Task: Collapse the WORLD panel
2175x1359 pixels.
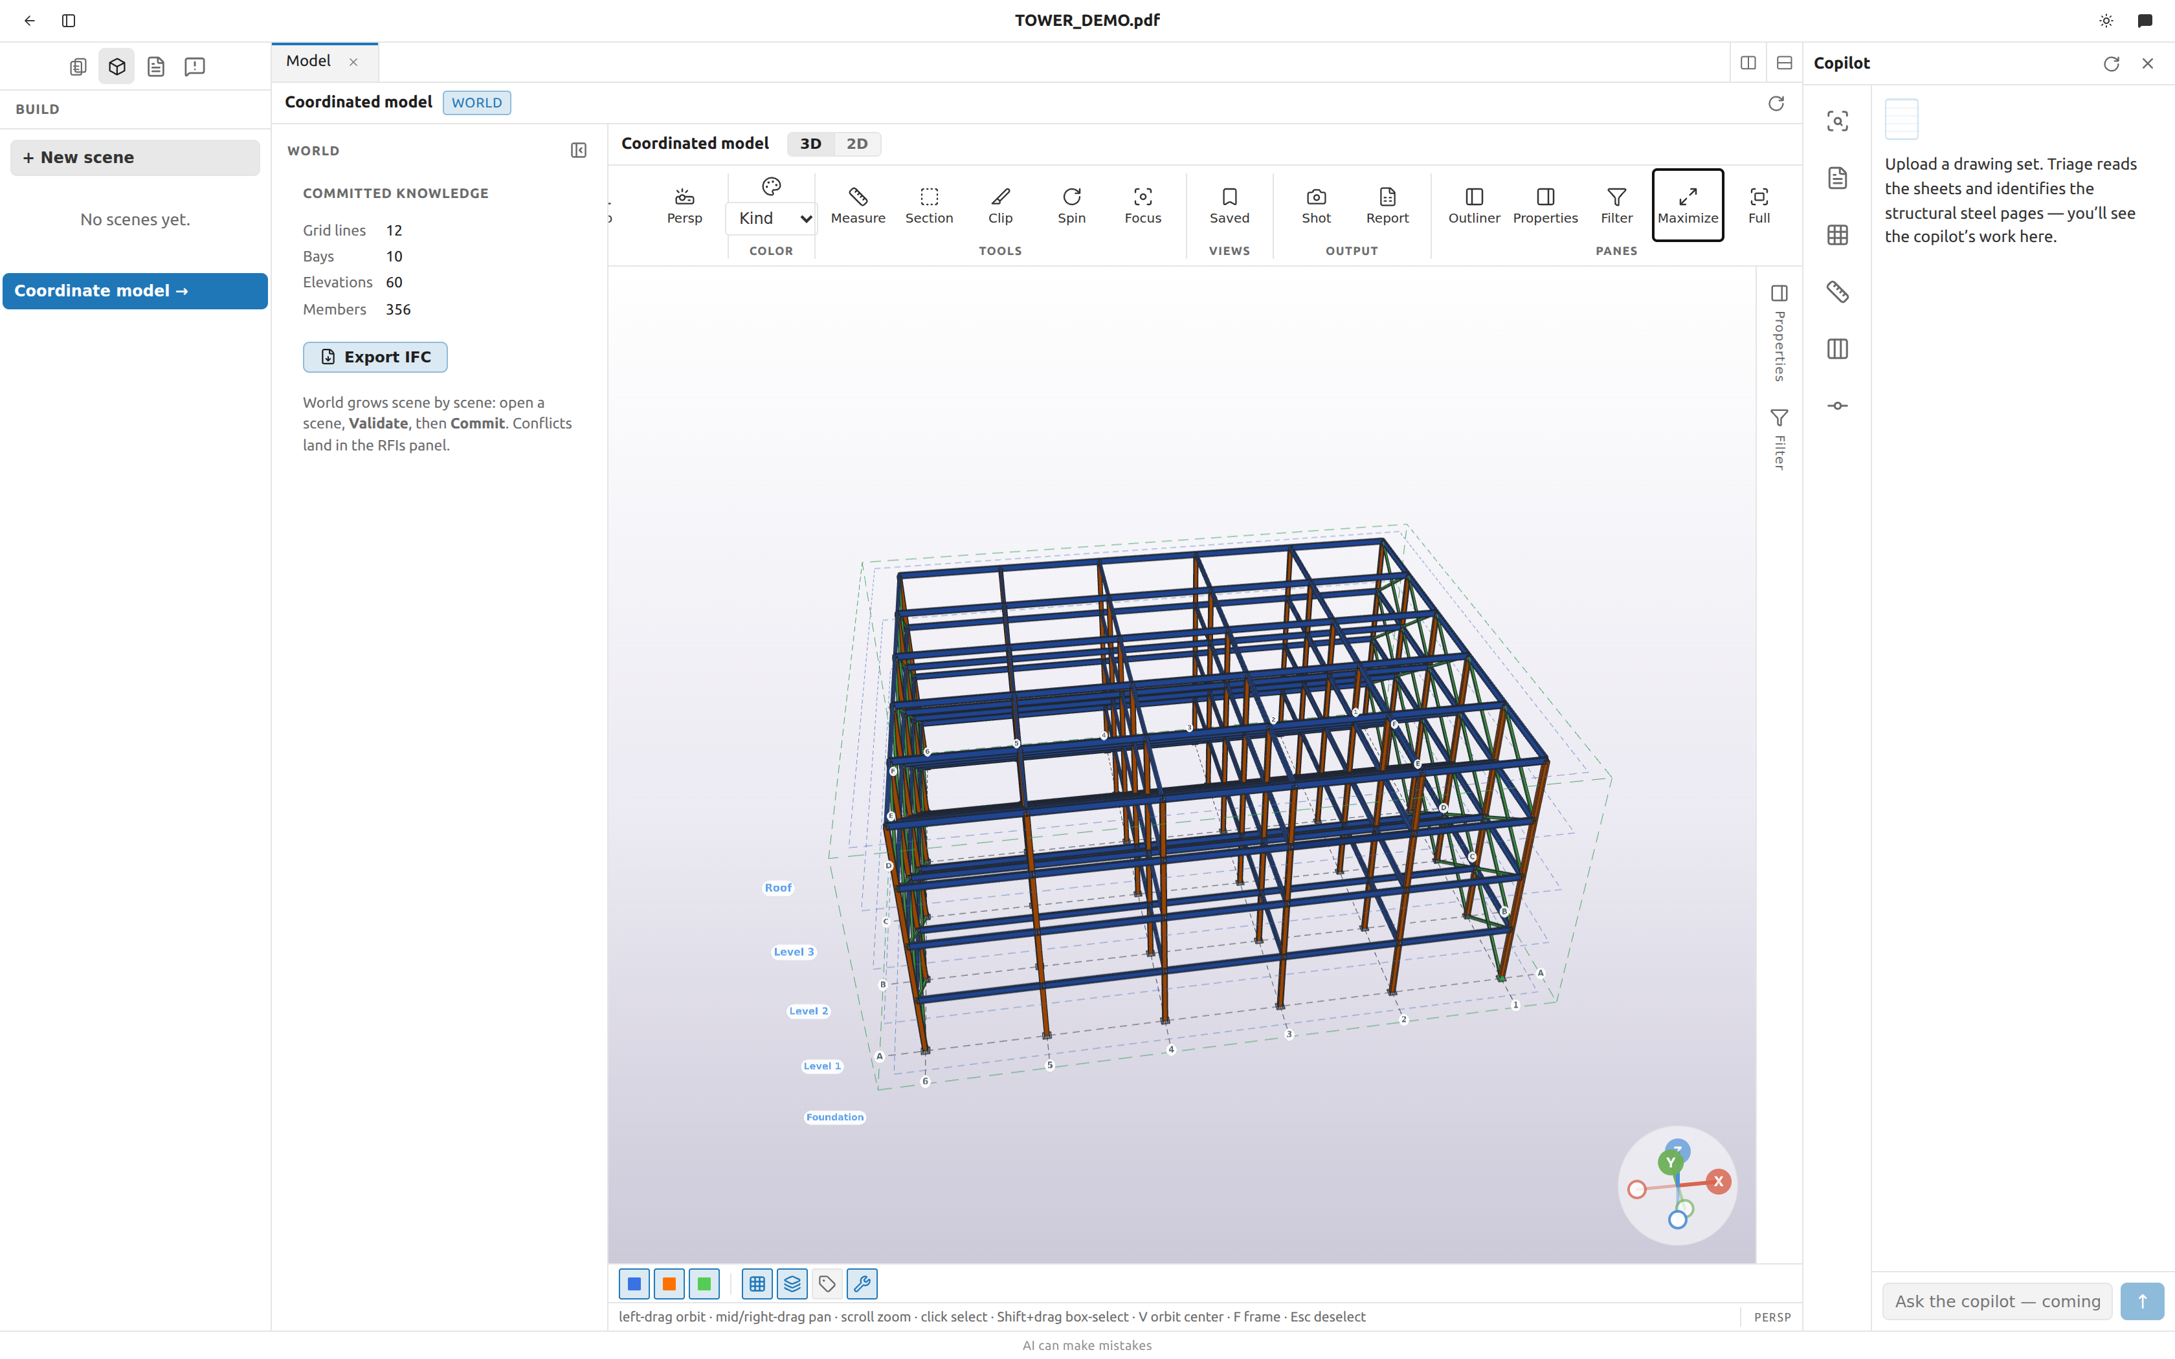Action: [578, 150]
